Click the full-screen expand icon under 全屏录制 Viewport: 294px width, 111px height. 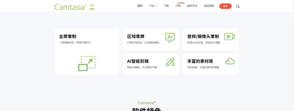click(87, 64)
